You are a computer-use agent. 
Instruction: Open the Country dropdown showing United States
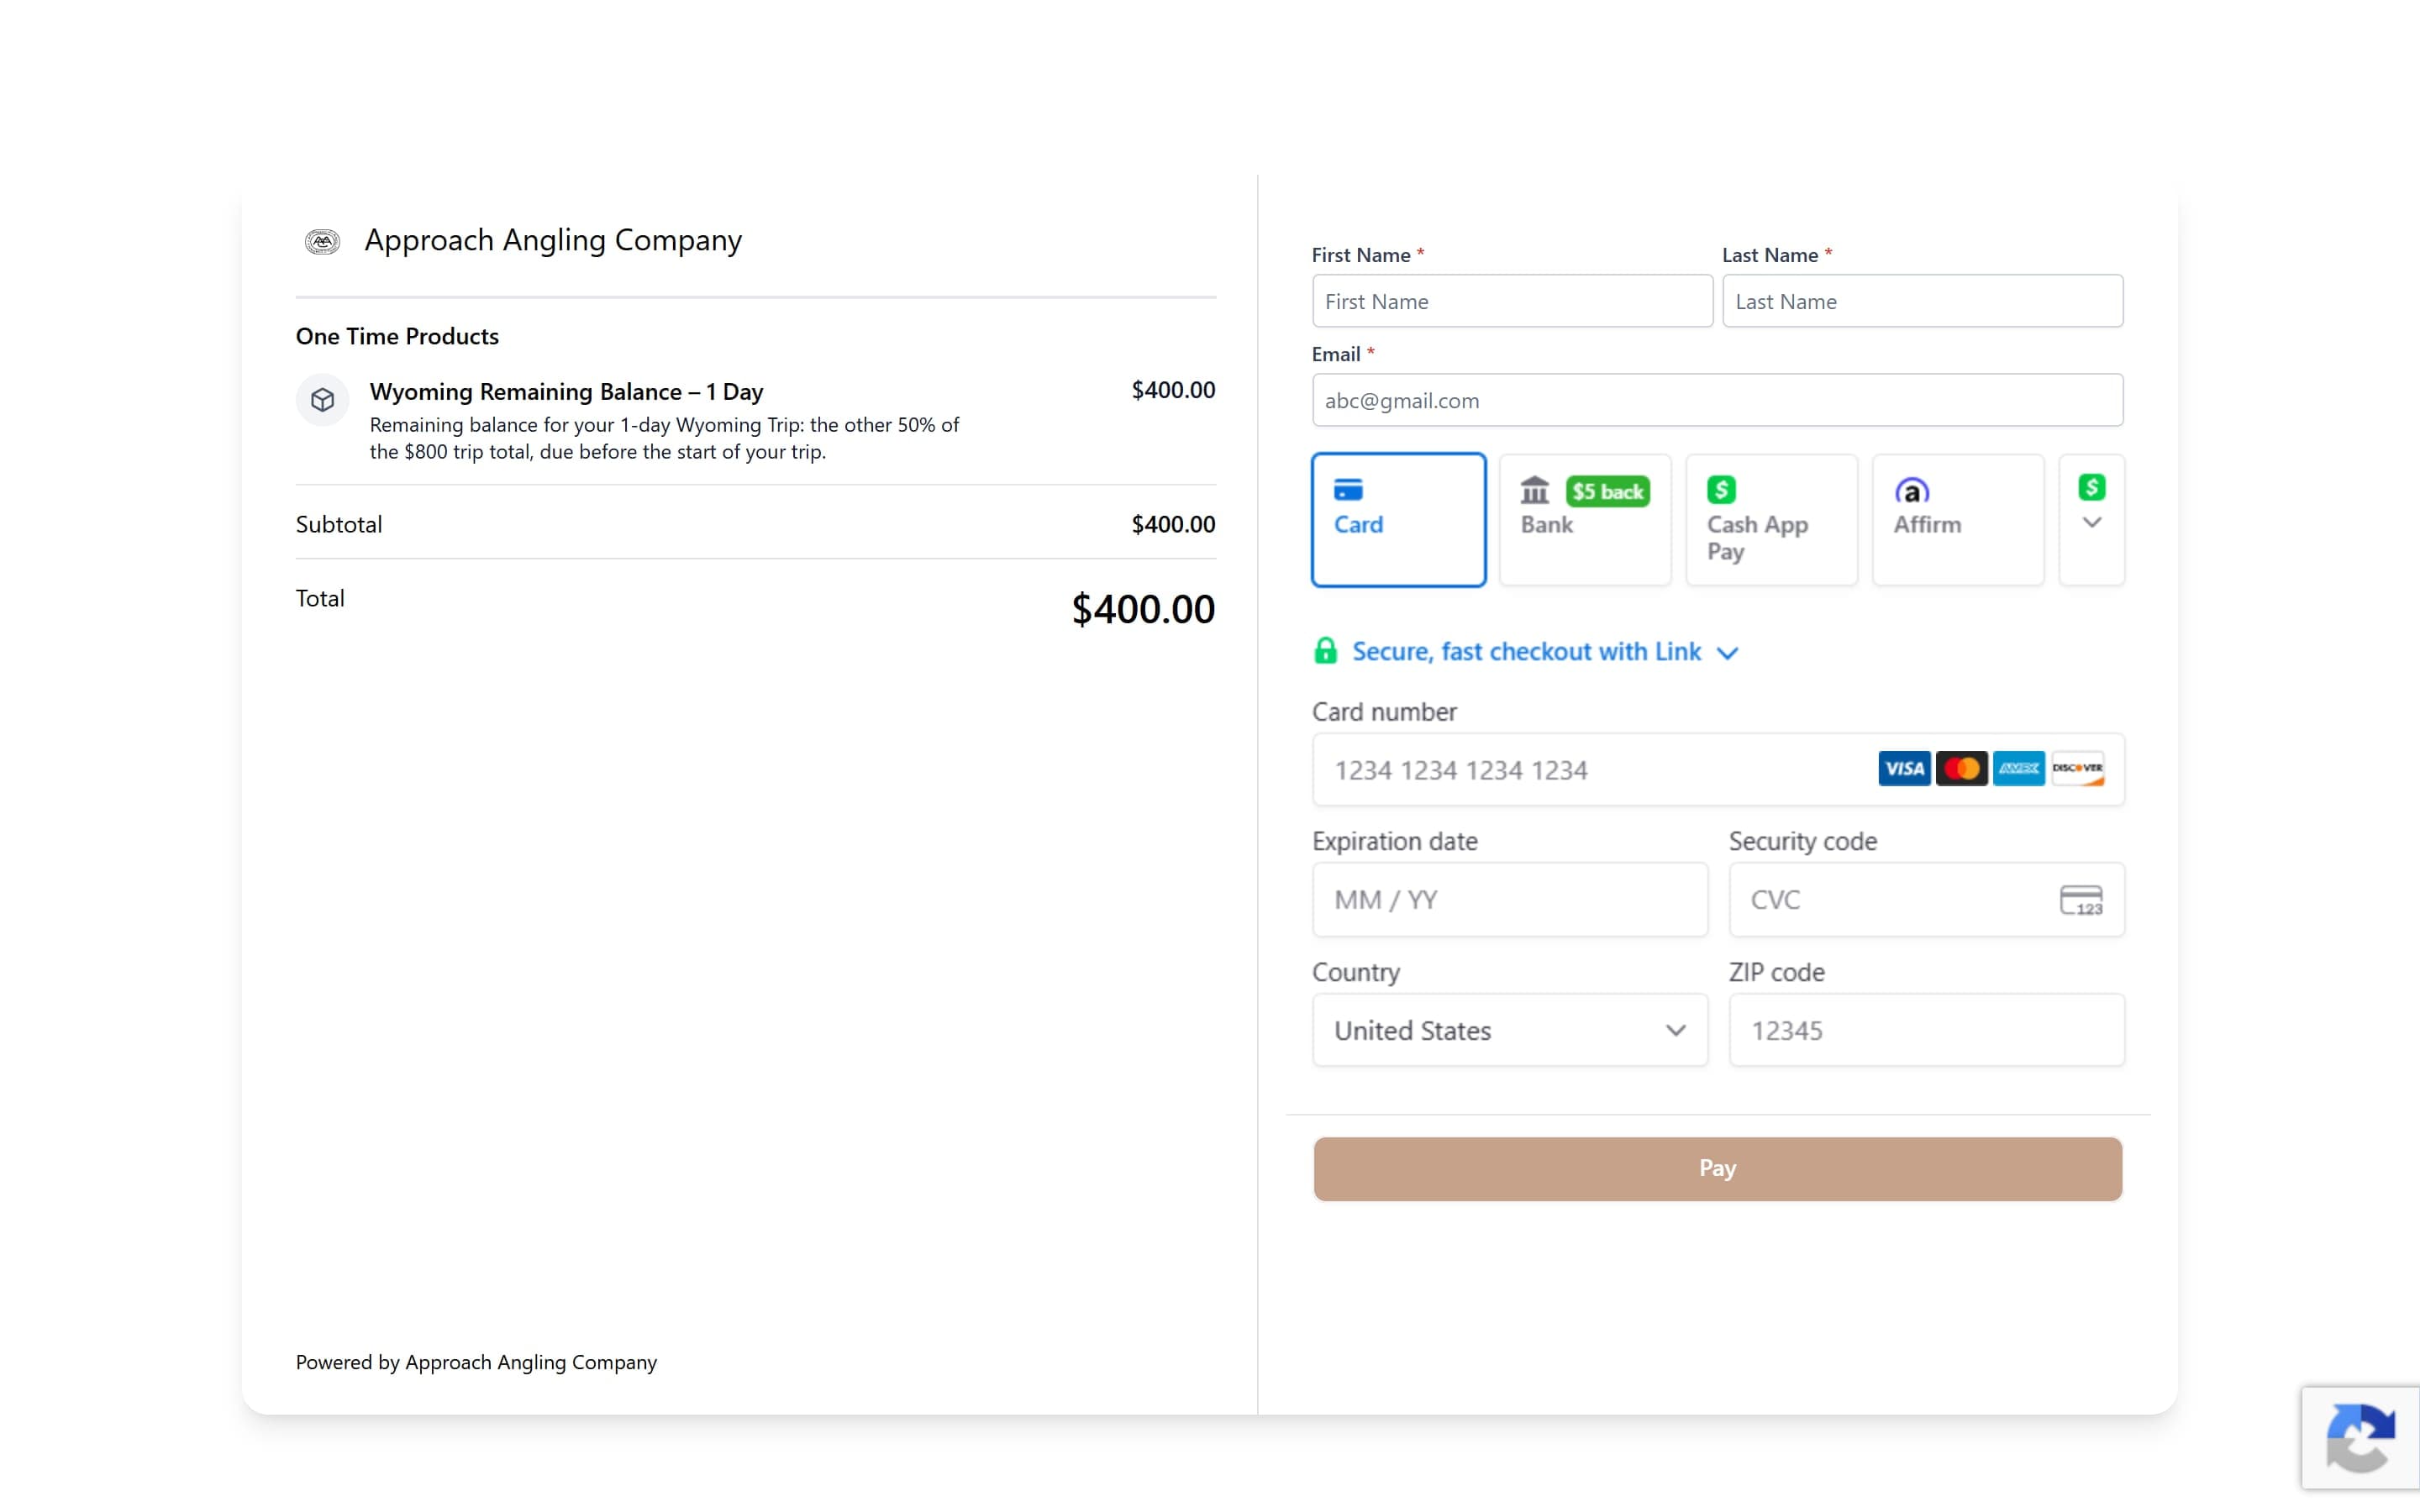(x=1510, y=1030)
